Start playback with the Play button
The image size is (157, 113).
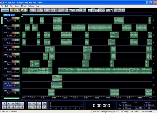point(8,104)
